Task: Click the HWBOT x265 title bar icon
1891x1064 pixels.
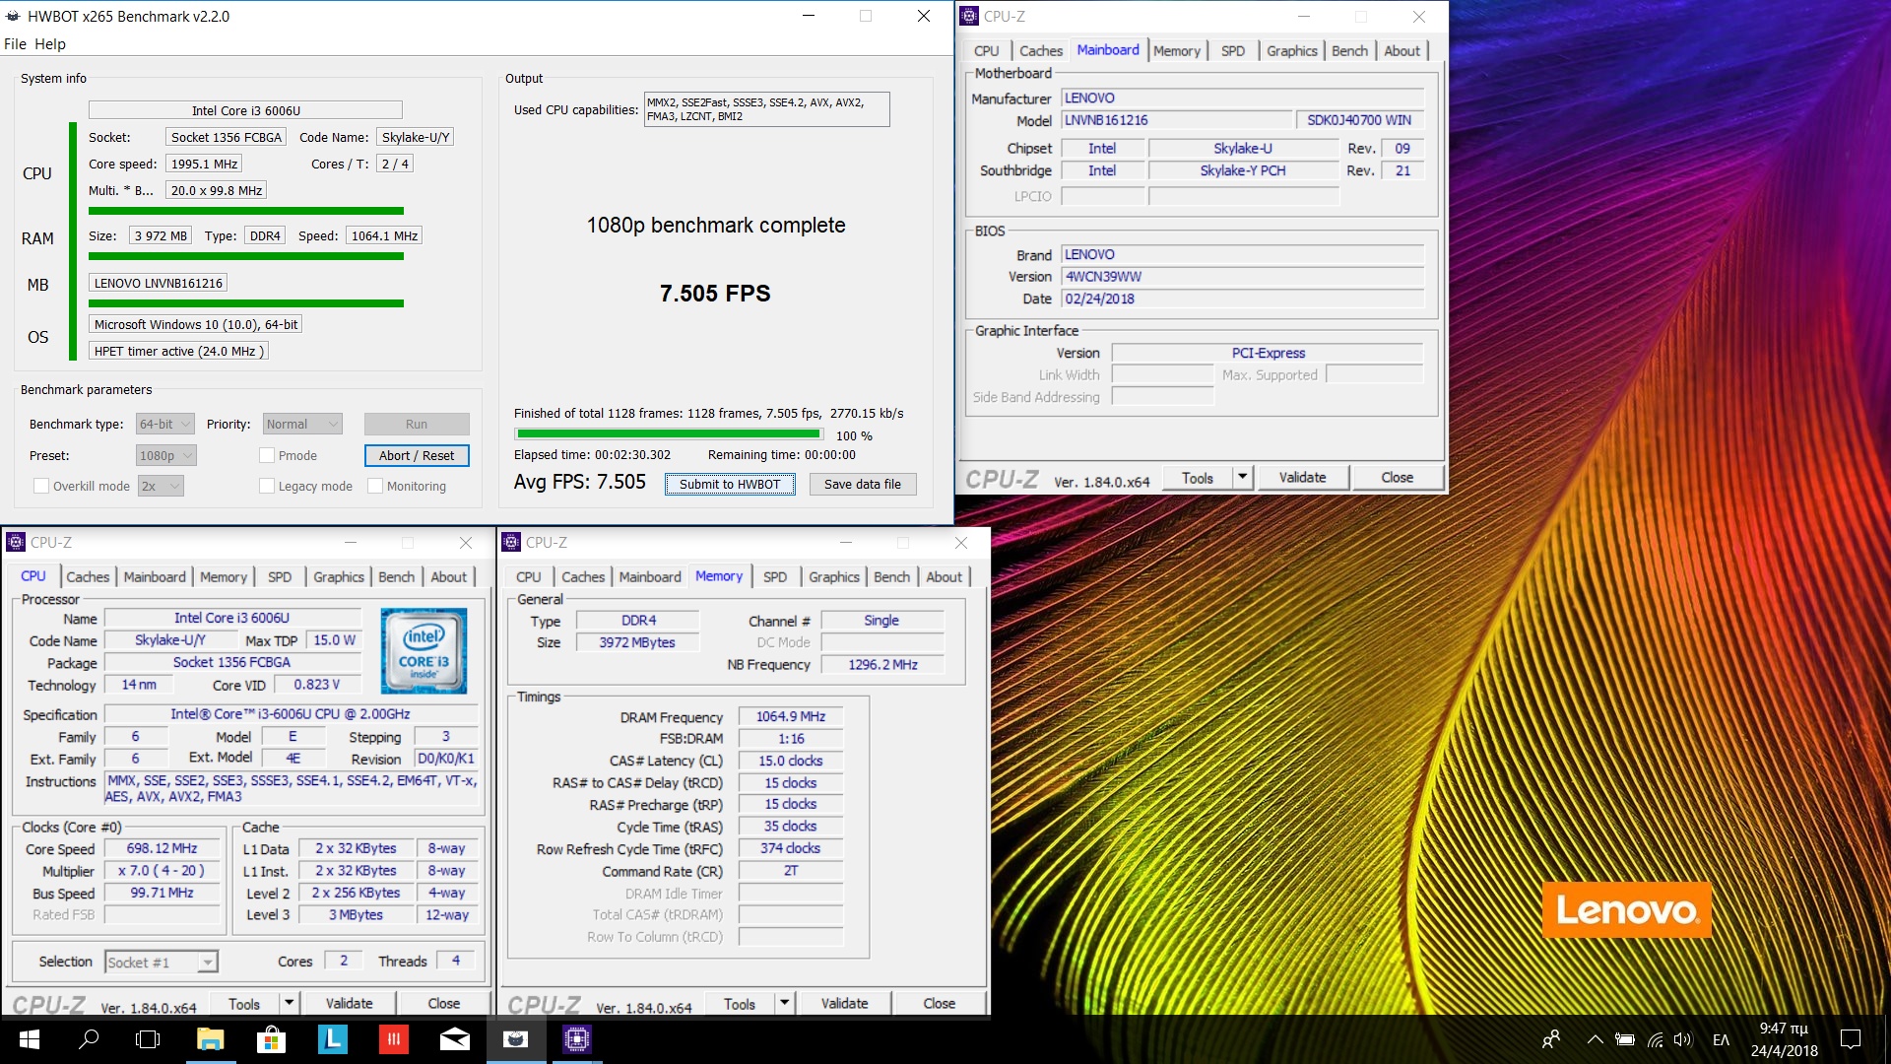Action: coord(13,16)
